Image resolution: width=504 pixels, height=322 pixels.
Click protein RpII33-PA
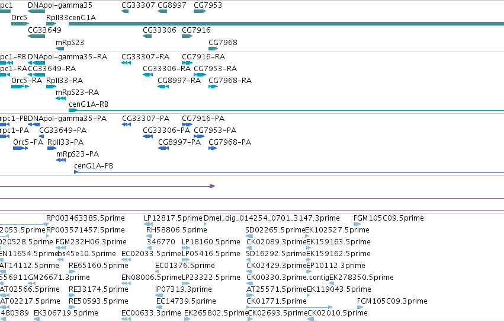point(66,142)
